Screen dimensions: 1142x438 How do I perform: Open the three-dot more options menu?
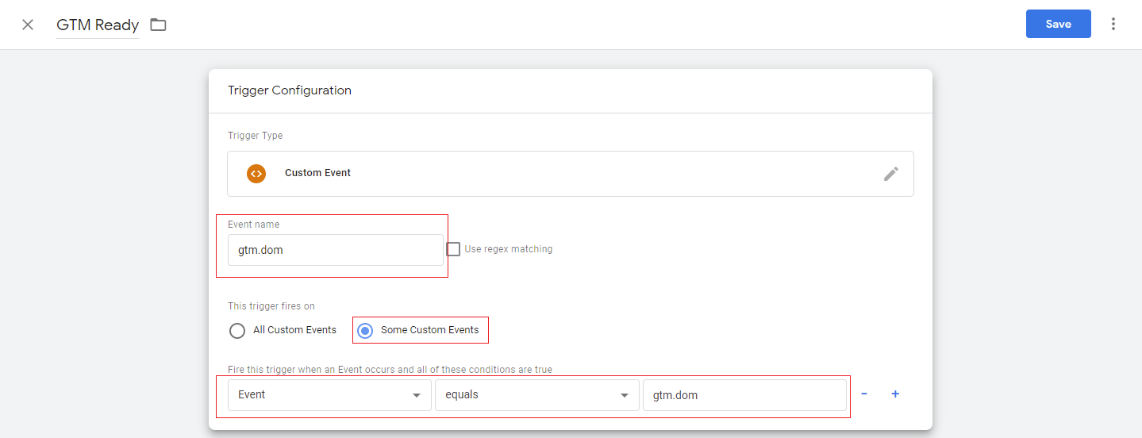[x=1113, y=24]
